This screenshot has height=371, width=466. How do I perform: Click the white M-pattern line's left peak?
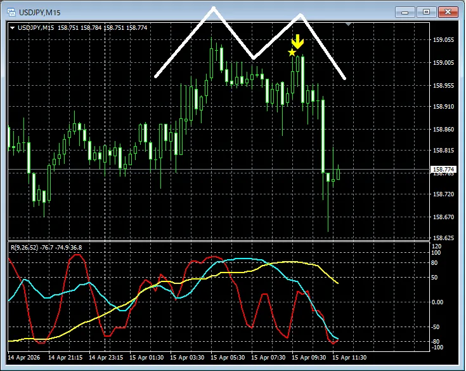214,8
